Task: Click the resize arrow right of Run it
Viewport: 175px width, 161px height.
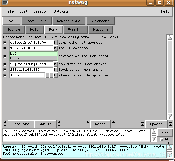Action: pos(59,124)
